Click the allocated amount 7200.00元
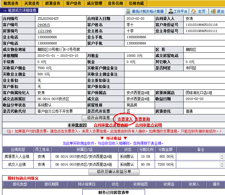Screen dimensions: 225x195 [x=166, y=164]
